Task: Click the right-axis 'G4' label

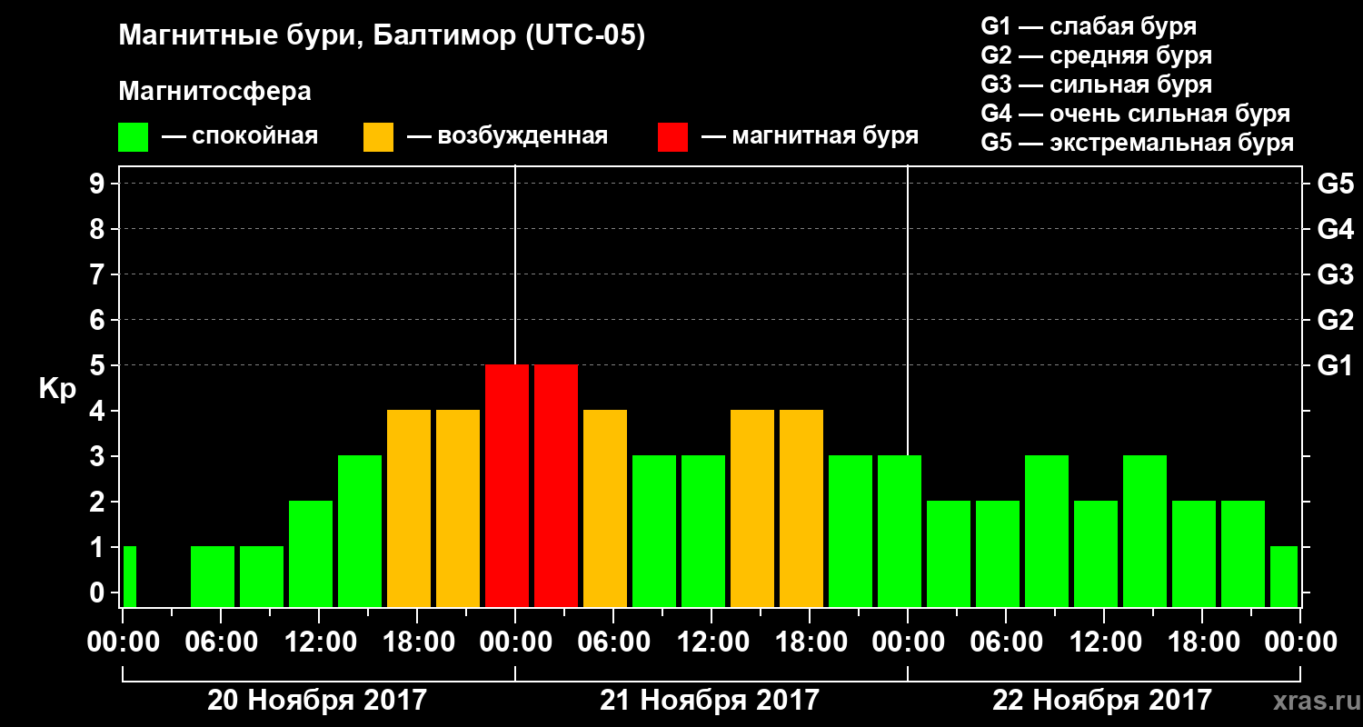Action: (x=1335, y=229)
